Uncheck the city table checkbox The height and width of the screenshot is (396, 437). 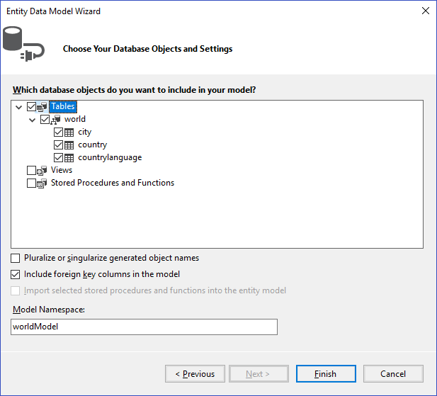pos(58,132)
